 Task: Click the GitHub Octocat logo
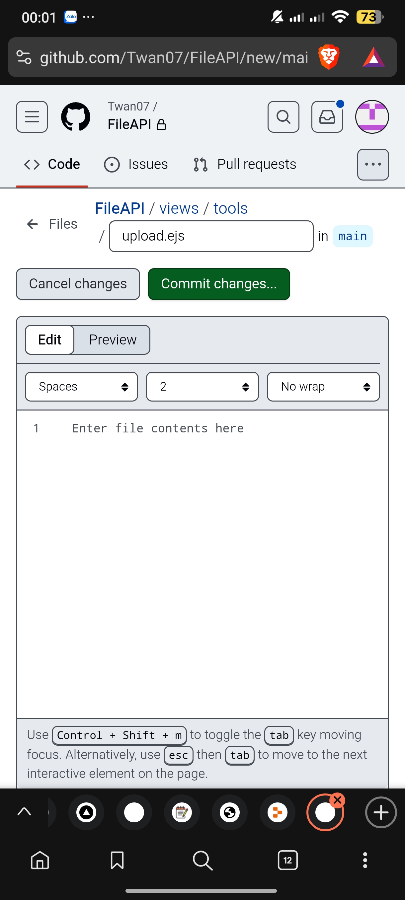[x=75, y=117]
